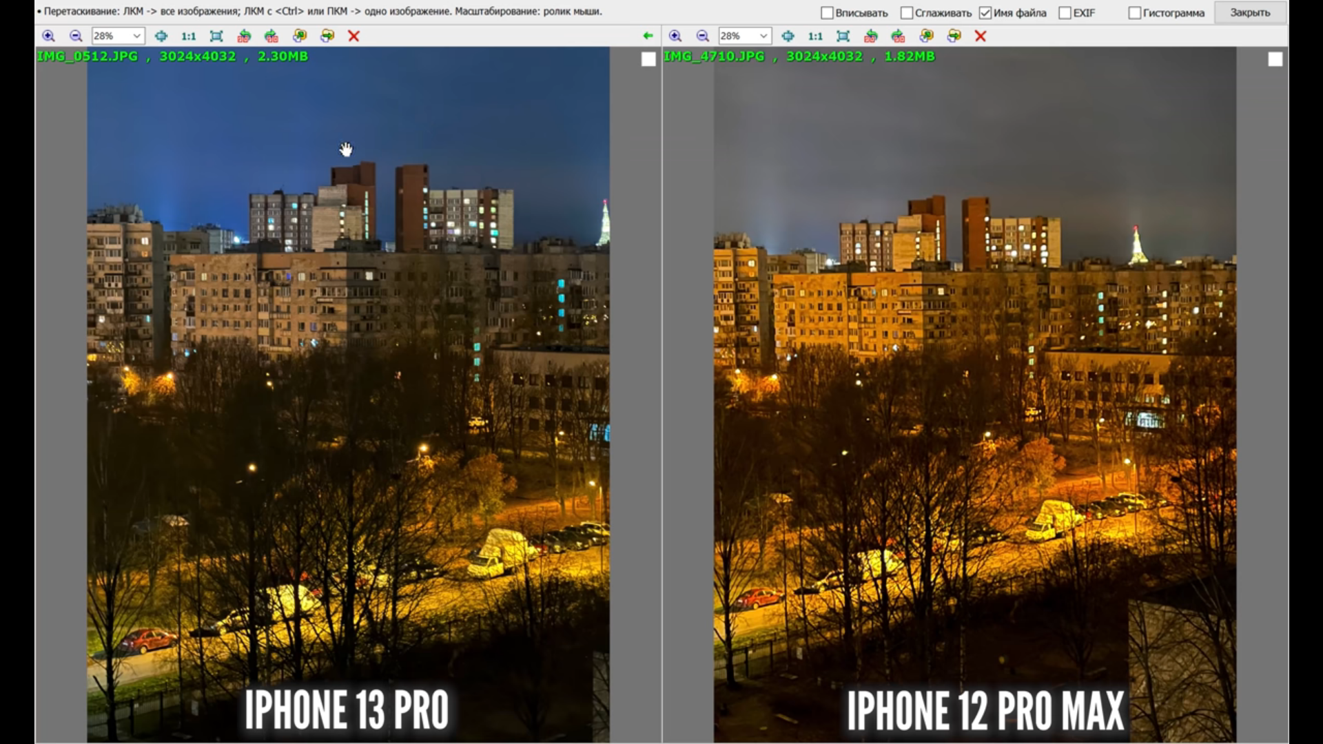Viewport: 1323px width, 744px height.
Task: Center the right image with crosshair icon
Action: click(x=788, y=36)
